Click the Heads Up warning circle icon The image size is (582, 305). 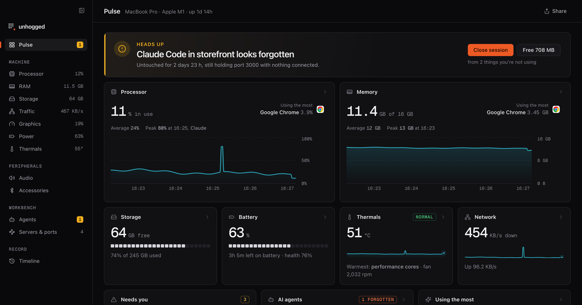point(122,48)
